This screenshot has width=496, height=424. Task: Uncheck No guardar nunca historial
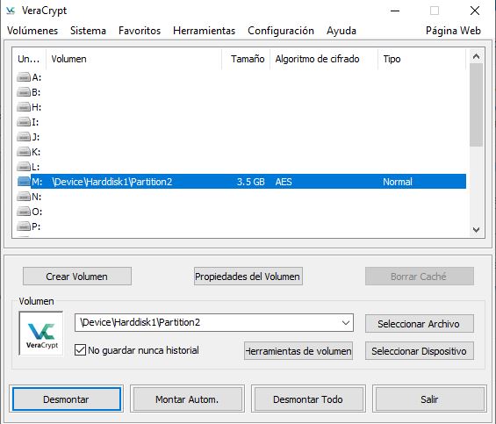point(80,350)
